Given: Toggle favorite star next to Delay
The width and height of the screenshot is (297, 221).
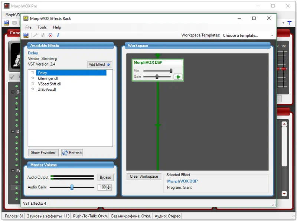Looking at the screenshot, I should 33,73.
